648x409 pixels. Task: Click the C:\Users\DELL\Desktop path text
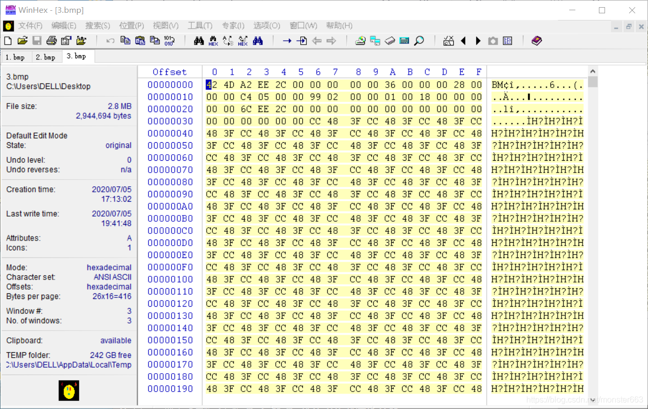point(49,87)
